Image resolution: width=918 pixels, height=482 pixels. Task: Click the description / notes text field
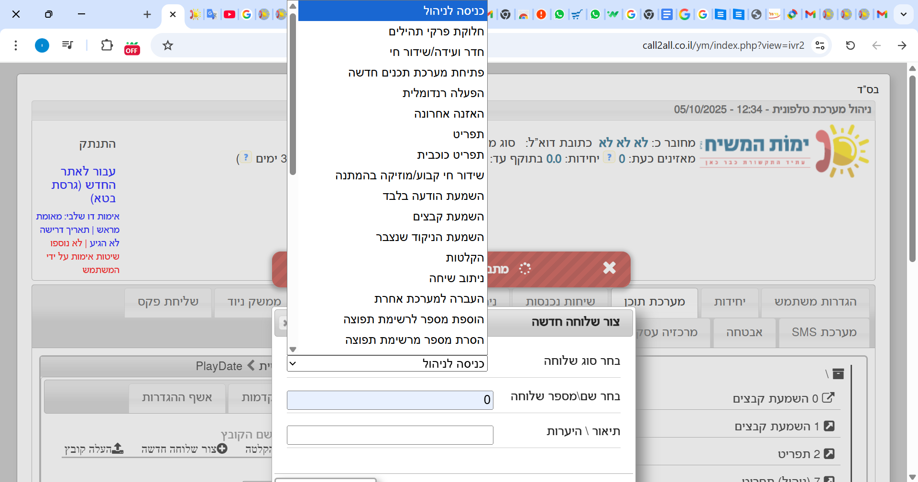(x=390, y=435)
